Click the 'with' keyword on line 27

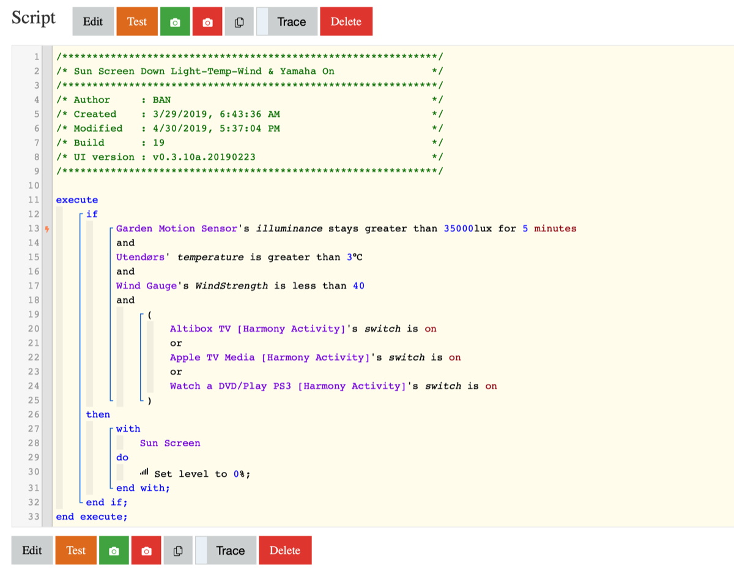tap(128, 429)
